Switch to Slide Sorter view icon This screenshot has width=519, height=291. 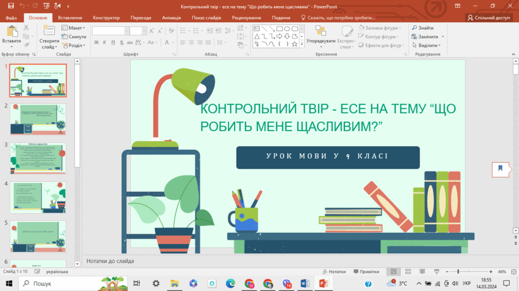(x=408, y=272)
